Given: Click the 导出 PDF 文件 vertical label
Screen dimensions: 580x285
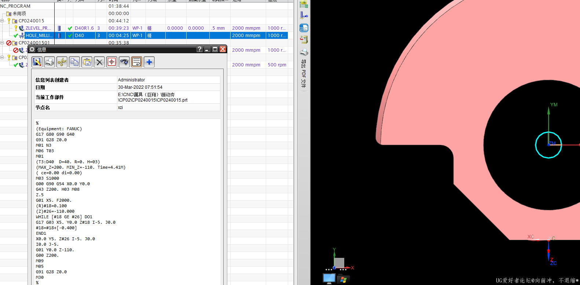Looking at the screenshot, I should 304,74.
